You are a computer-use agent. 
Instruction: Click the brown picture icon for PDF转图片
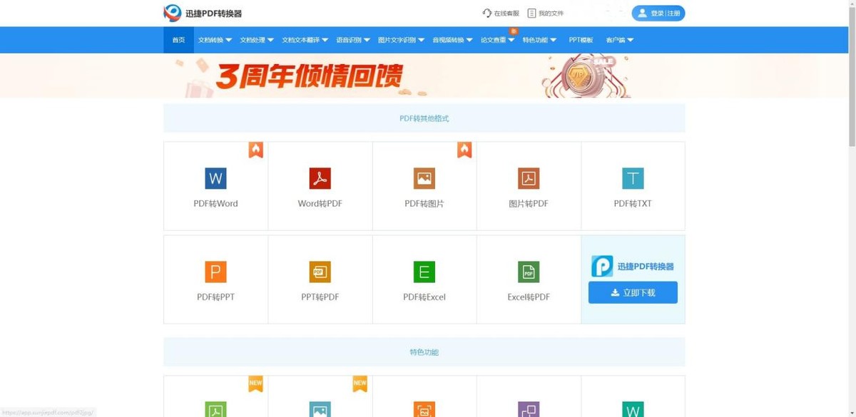click(x=424, y=178)
